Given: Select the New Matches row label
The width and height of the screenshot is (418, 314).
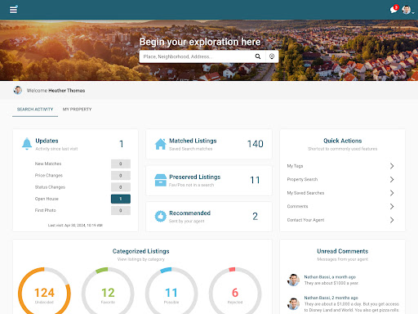Looking at the screenshot, I should (x=48, y=164).
